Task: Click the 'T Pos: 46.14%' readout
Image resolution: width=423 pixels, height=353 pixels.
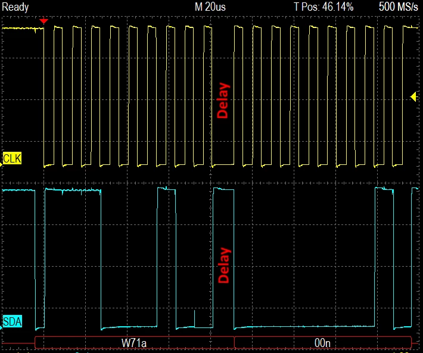Action: (324, 7)
